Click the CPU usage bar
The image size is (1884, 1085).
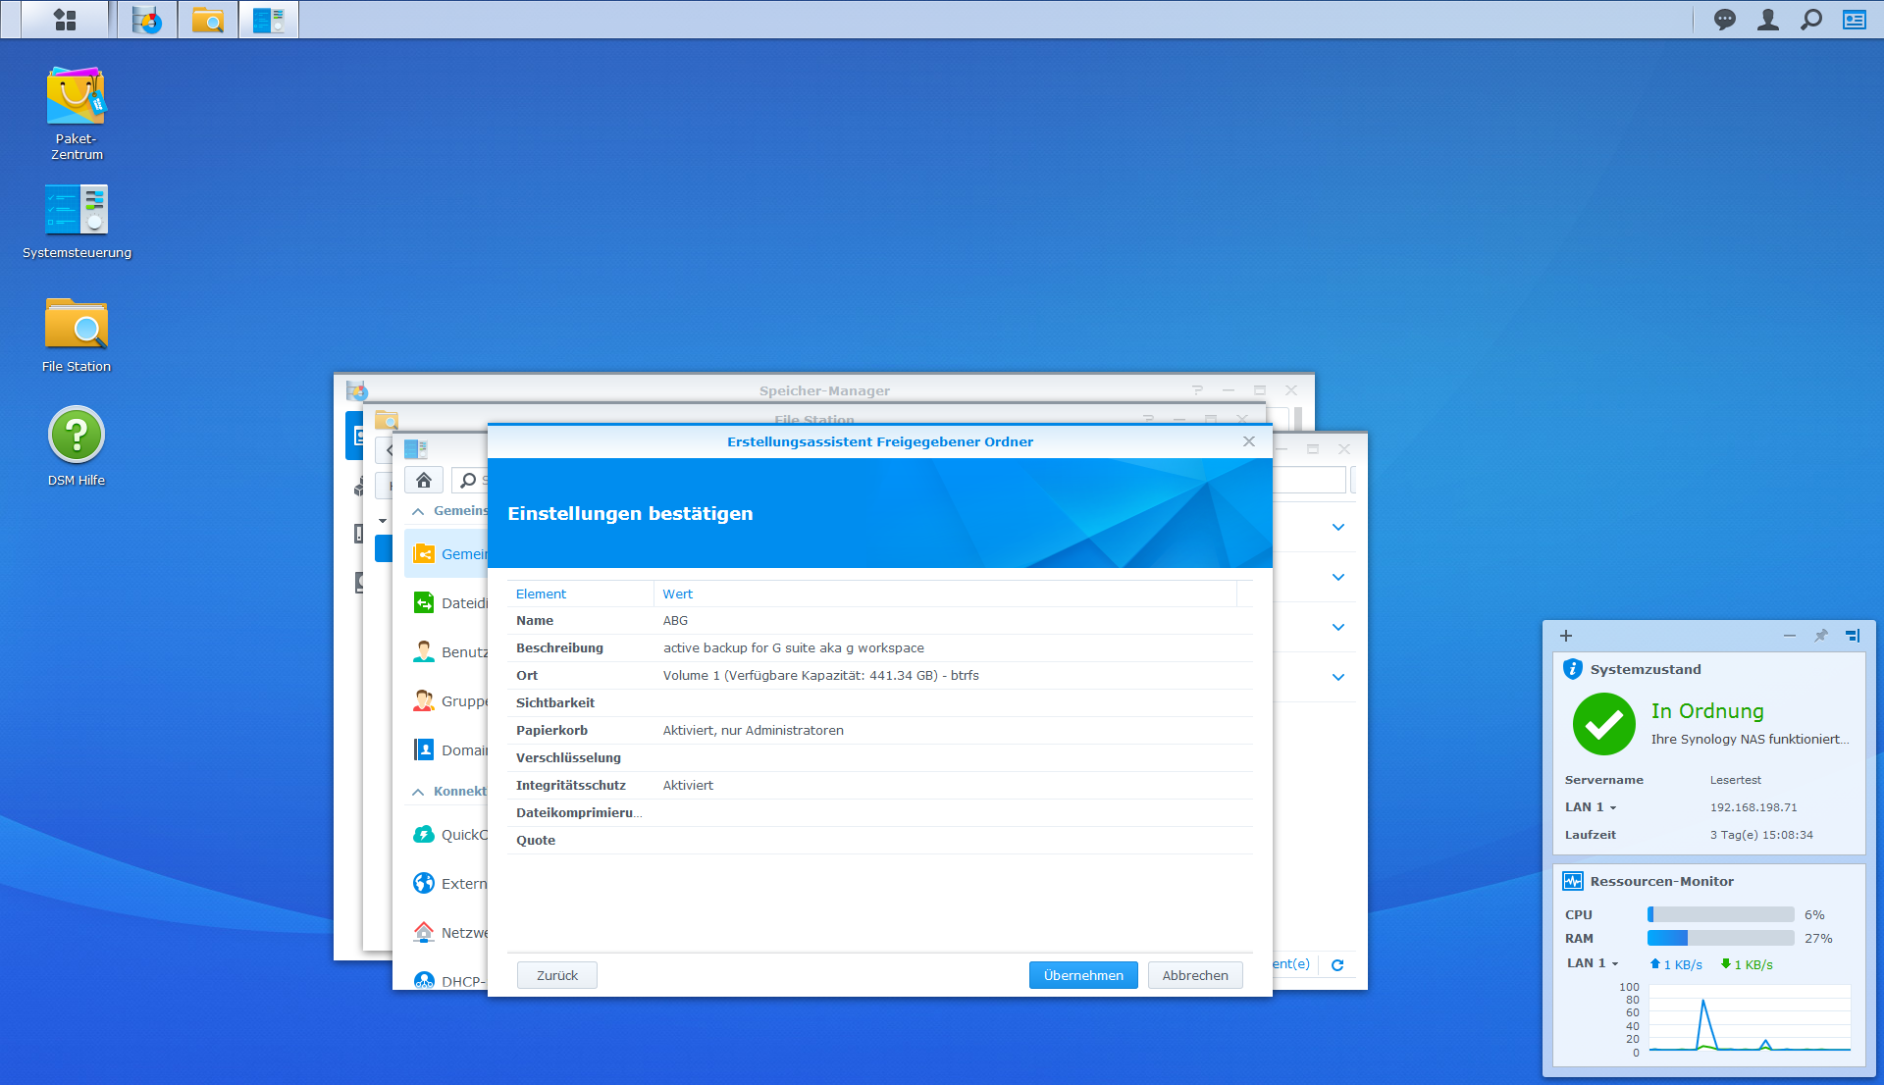(1720, 914)
